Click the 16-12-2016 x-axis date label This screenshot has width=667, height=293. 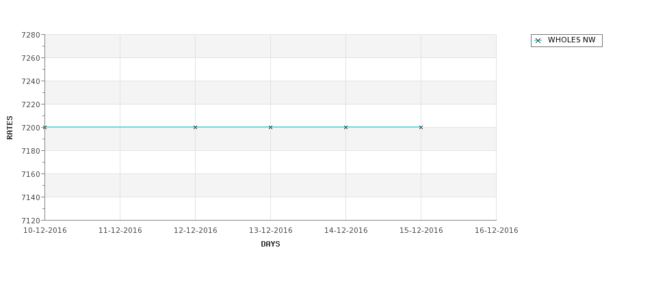[497, 231]
